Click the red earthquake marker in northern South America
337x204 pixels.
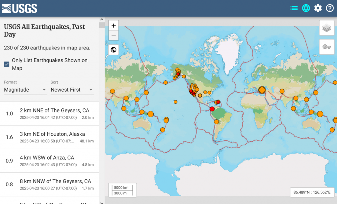212,109
